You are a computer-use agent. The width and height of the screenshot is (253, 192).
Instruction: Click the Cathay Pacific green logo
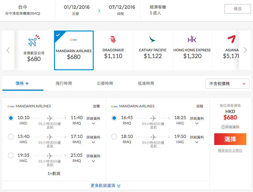point(152,39)
